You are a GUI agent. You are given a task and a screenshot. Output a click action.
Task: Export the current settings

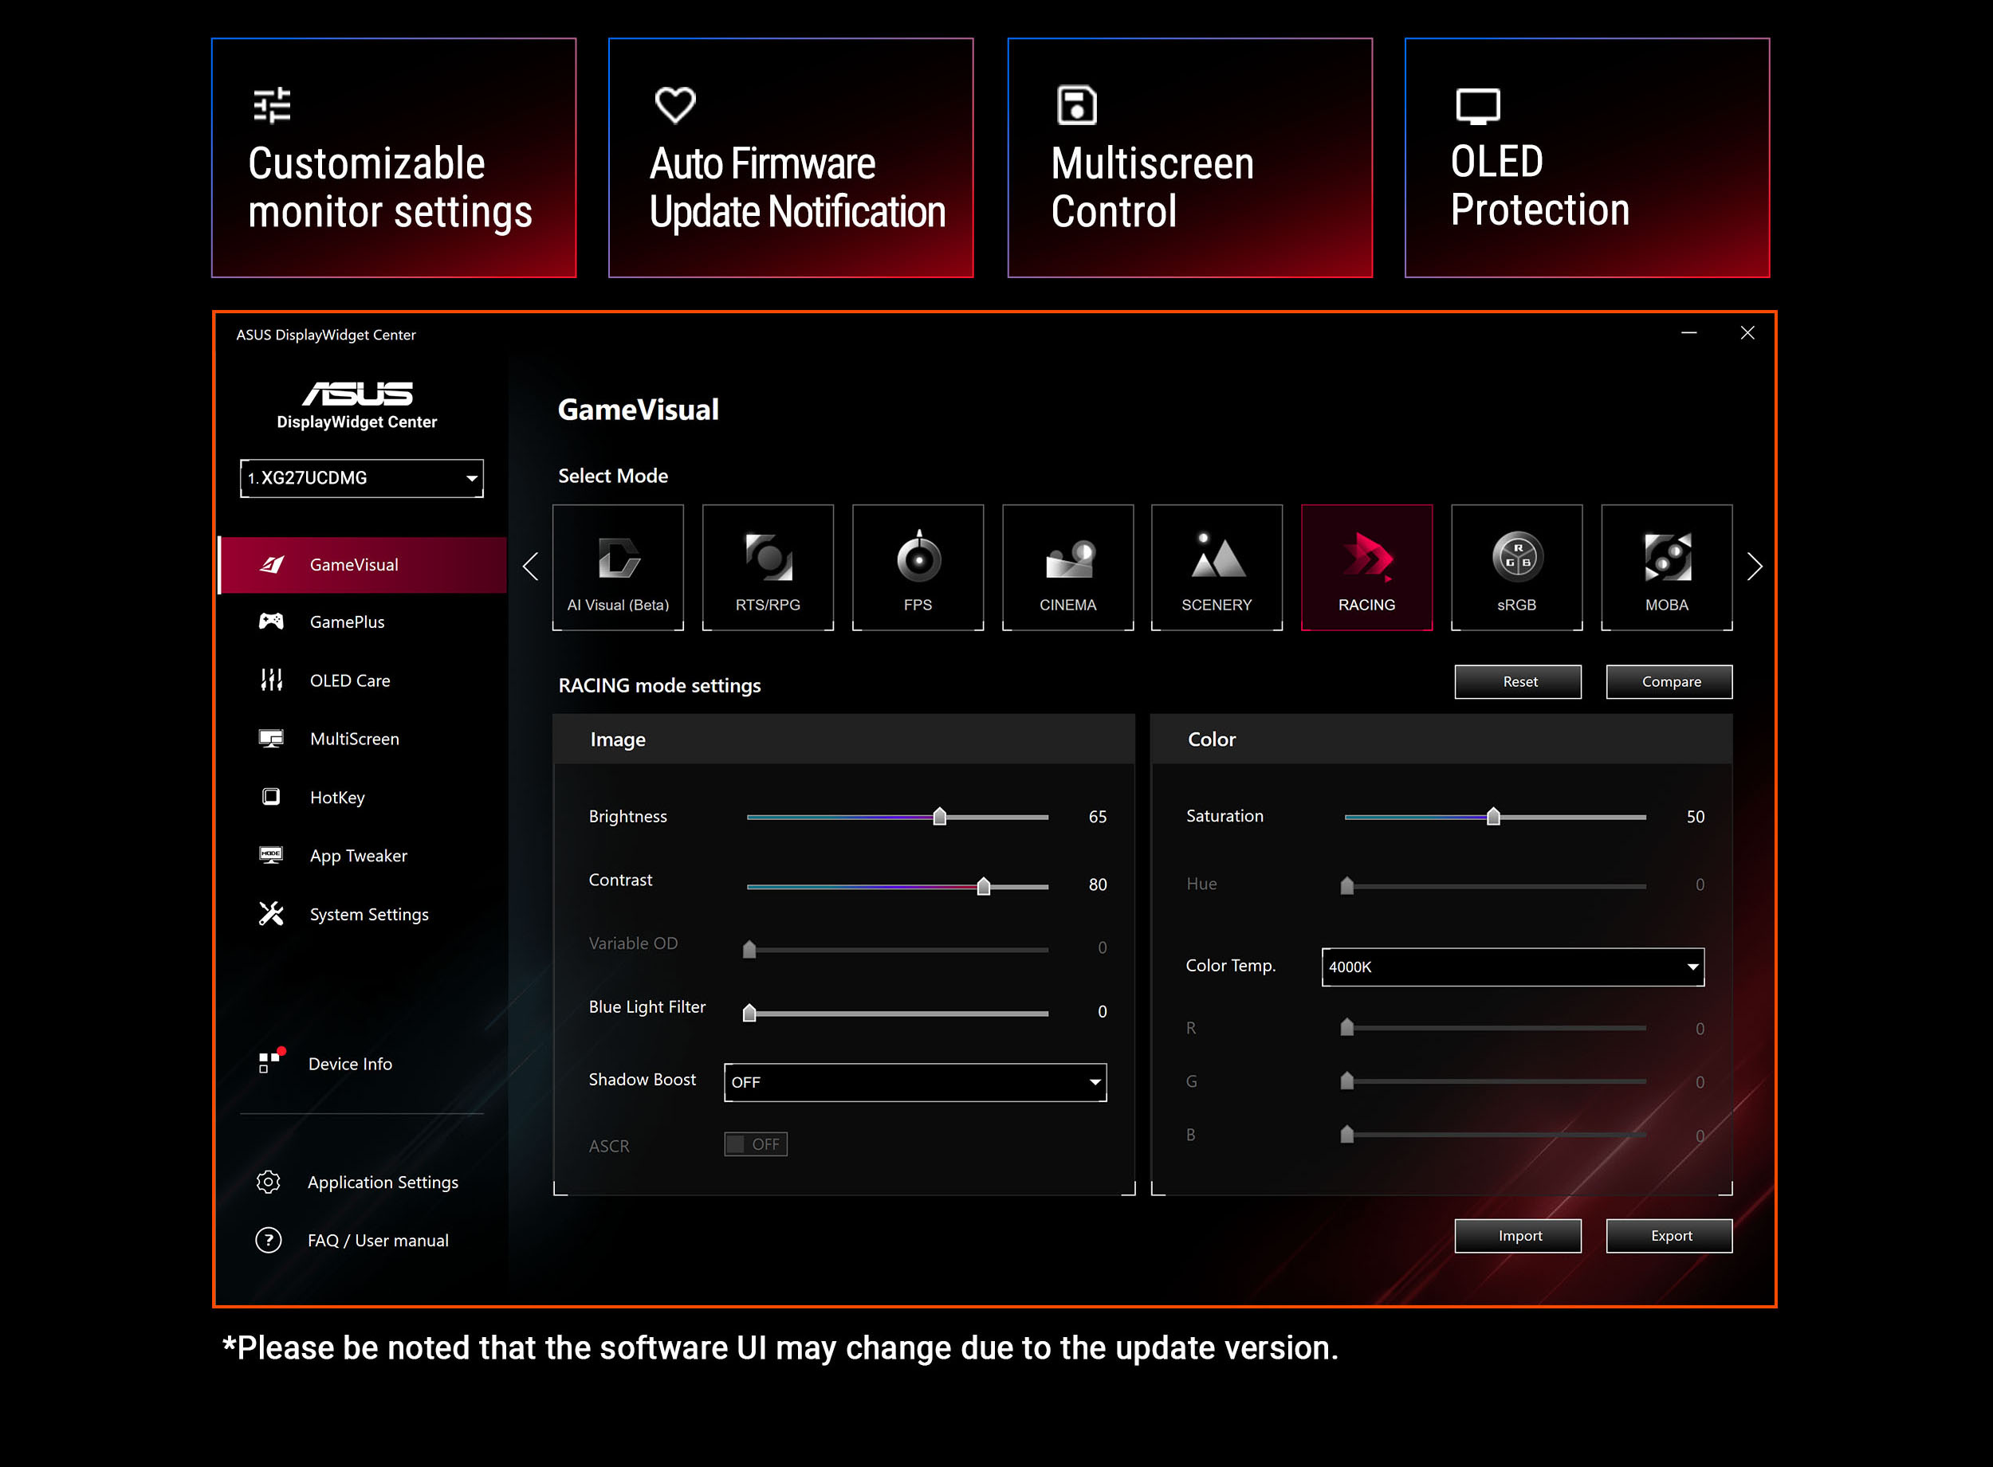coord(1669,1235)
